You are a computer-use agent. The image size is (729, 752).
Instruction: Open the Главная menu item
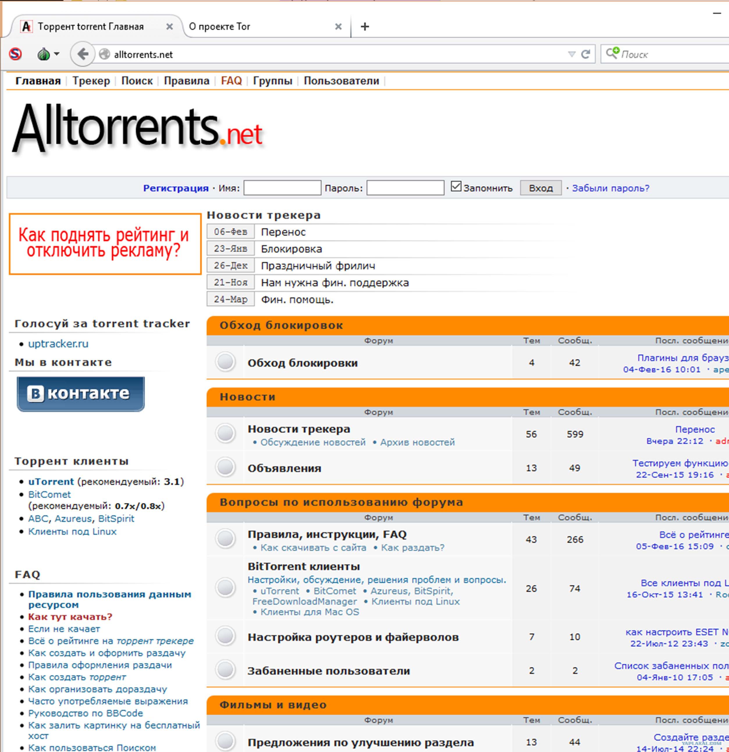(x=38, y=81)
